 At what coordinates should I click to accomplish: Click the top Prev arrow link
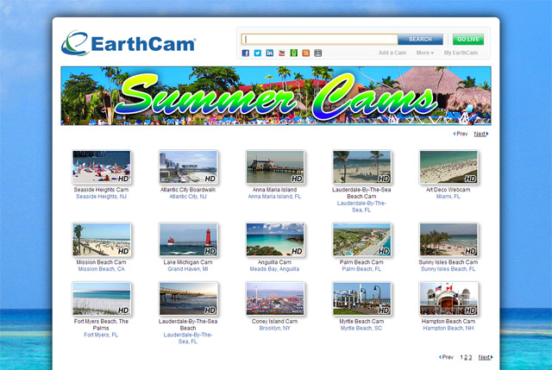(x=461, y=134)
